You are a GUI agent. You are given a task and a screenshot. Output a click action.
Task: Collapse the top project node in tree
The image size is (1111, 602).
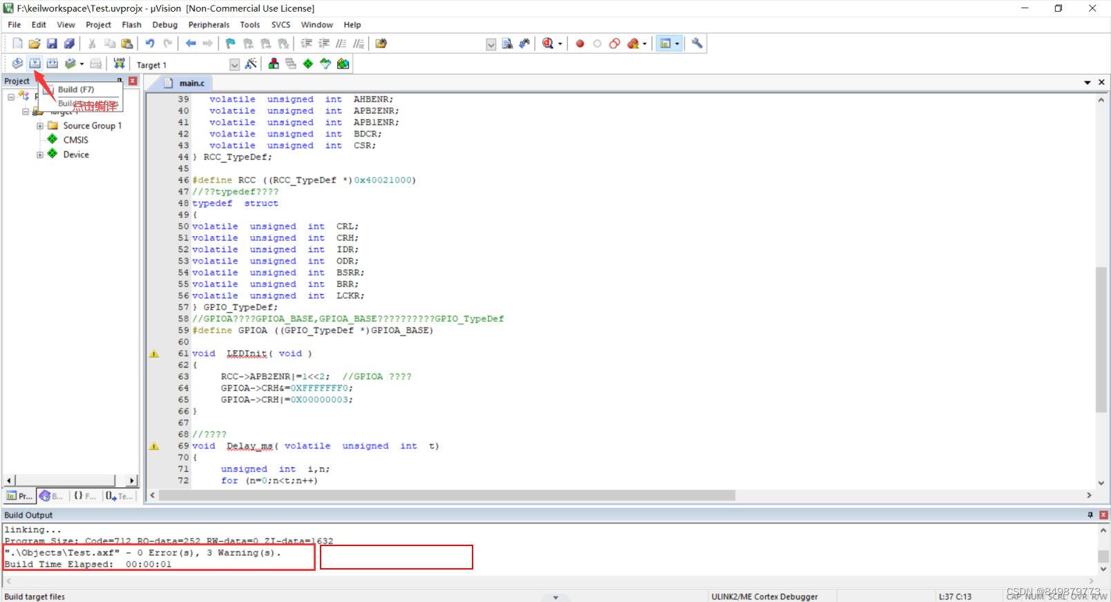[10, 97]
